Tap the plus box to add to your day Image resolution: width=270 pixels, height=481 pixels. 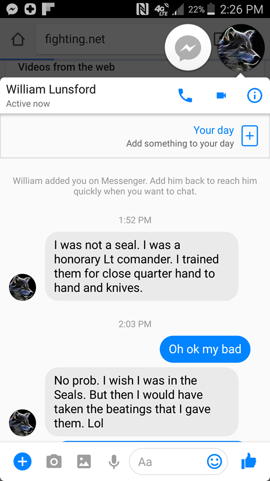250,136
